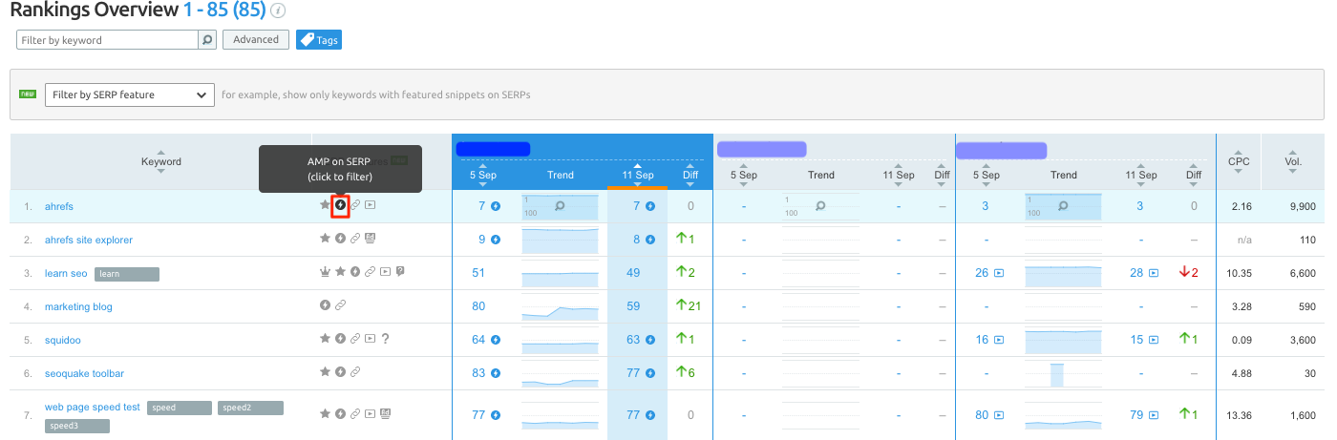Viewport: 1337px width, 440px height.
Task: Click the star icon in the seoquake toolbar row
Action: tap(325, 372)
